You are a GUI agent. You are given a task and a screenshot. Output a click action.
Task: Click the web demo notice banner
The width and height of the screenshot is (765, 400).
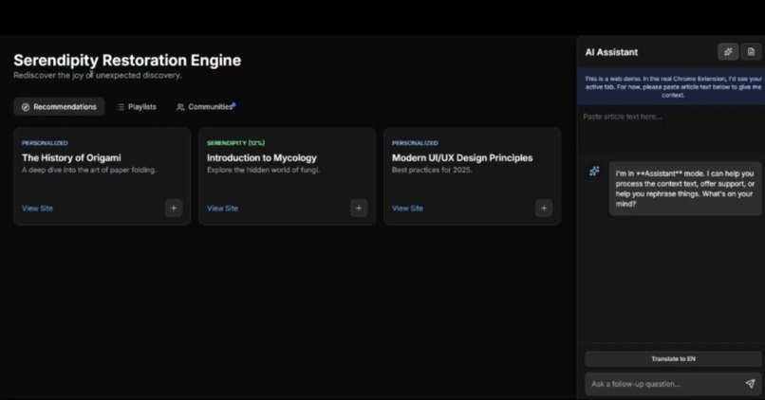tap(671, 86)
